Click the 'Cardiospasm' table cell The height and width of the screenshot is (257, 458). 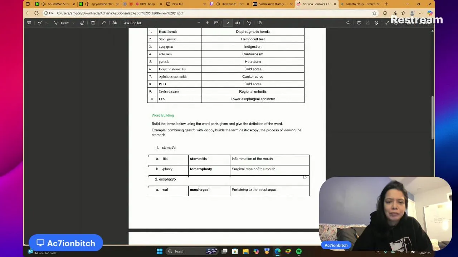pyautogui.click(x=253, y=54)
